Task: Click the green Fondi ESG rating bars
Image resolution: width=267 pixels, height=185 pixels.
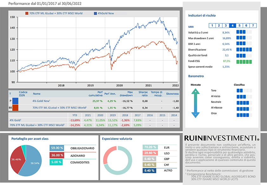Action: coord(244,62)
